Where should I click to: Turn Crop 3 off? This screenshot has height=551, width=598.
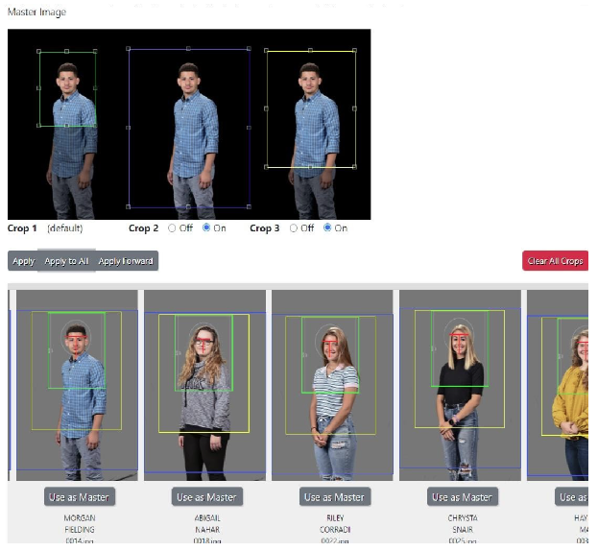point(294,228)
